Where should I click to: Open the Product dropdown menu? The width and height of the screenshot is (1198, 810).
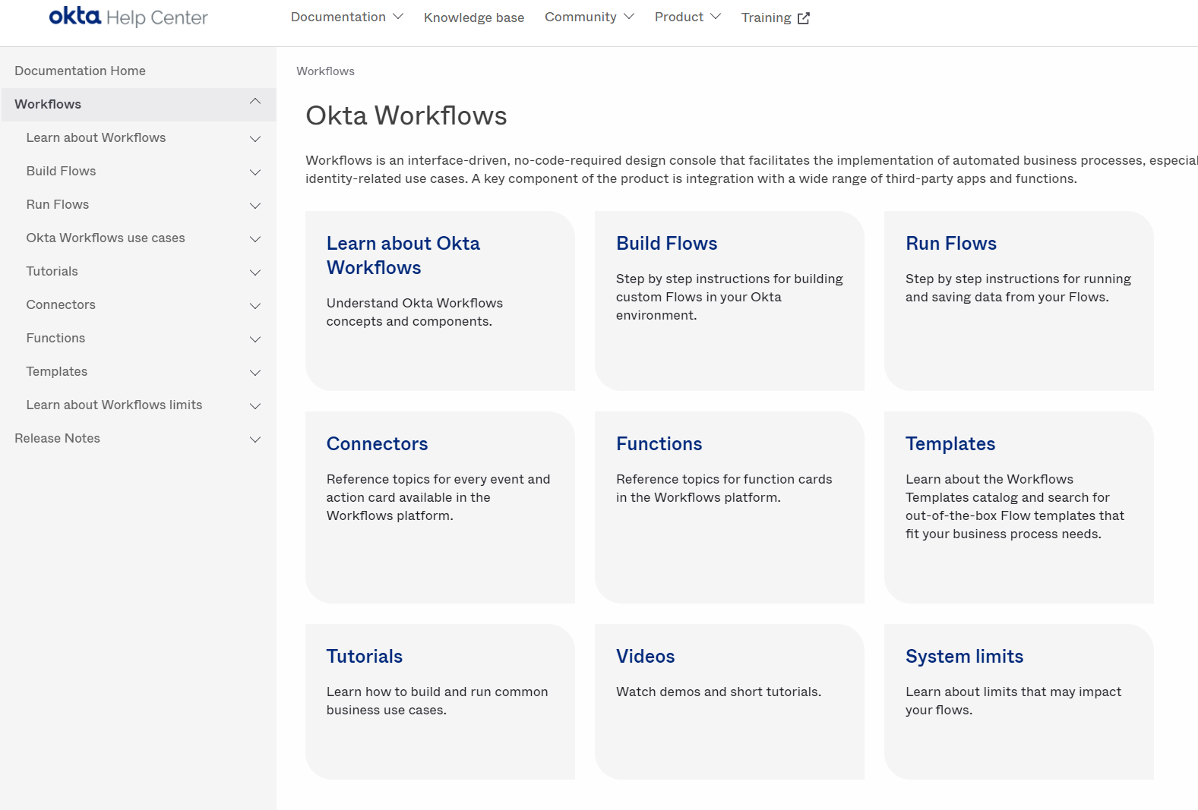click(x=687, y=17)
